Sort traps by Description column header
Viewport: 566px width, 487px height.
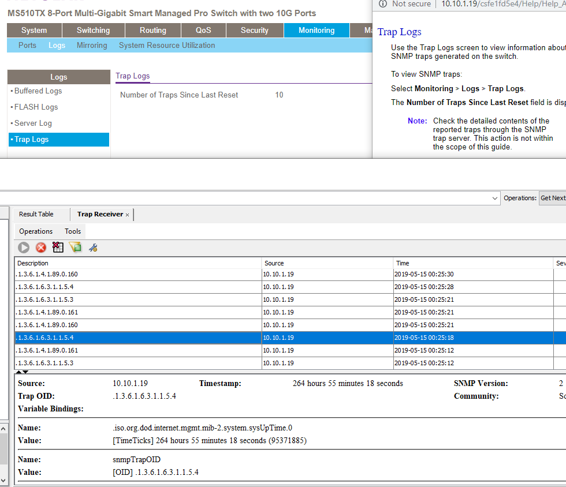[x=138, y=263]
